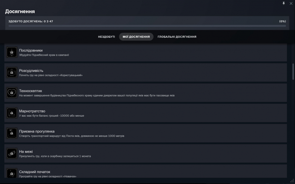Screen dimensions: 295x184
Task: Click the На межі achievement icon
Action: tap(12, 154)
